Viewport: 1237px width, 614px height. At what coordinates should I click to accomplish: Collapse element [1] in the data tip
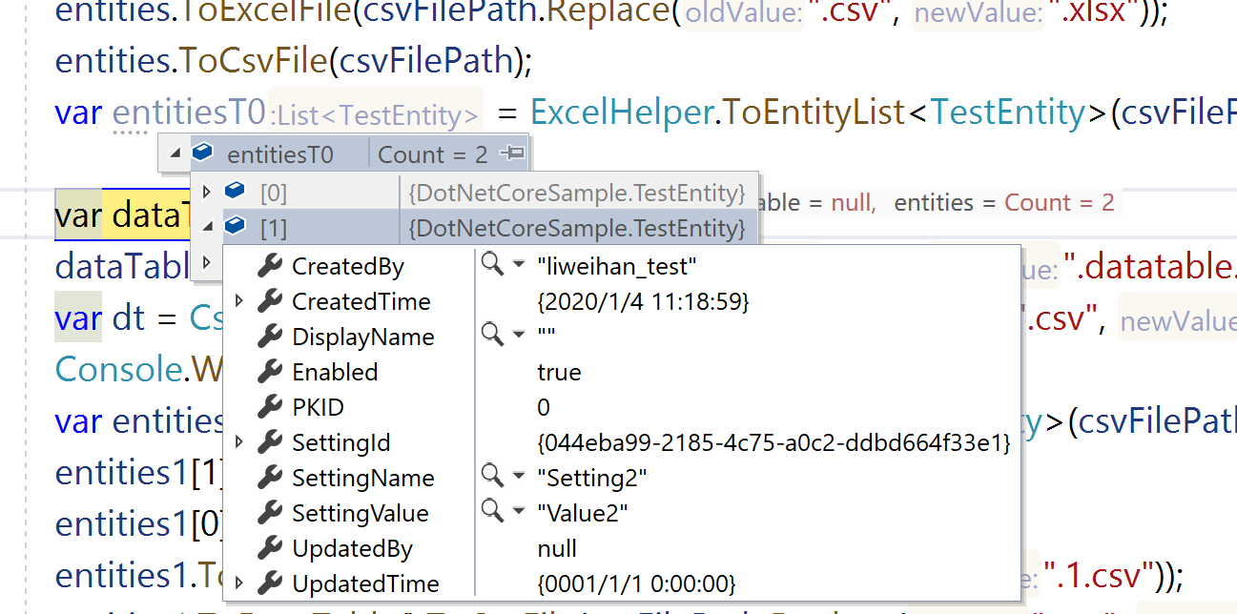coord(208,226)
